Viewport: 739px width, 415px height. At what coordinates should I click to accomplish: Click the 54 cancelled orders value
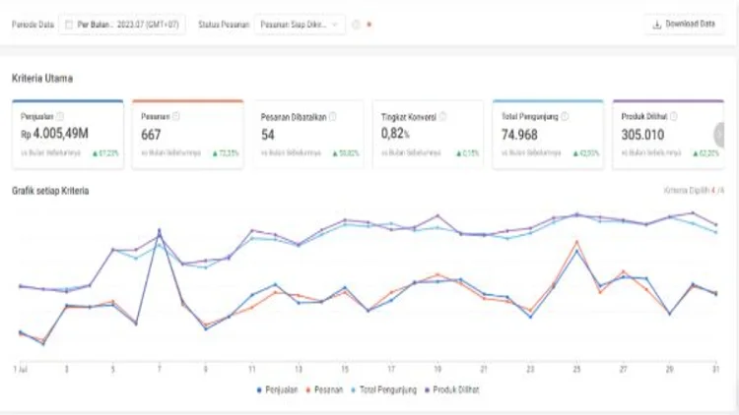268,135
